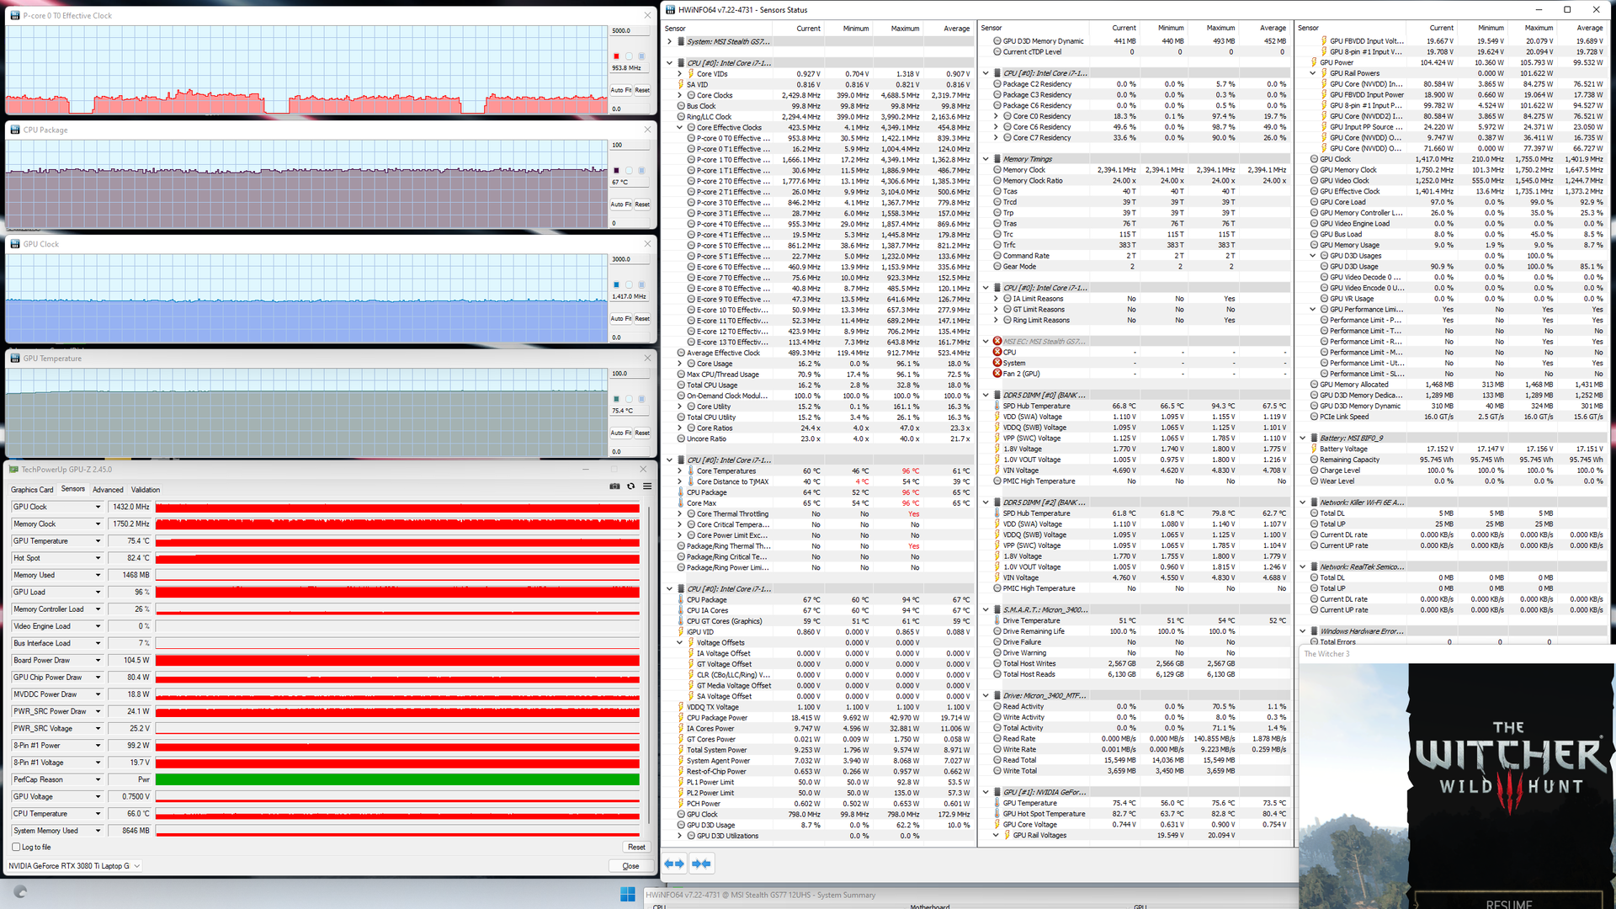This screenshot has width=1616, height=909.
Task: Click the GPU-Z screenshot camera icon
Action: tap(614, 486)
